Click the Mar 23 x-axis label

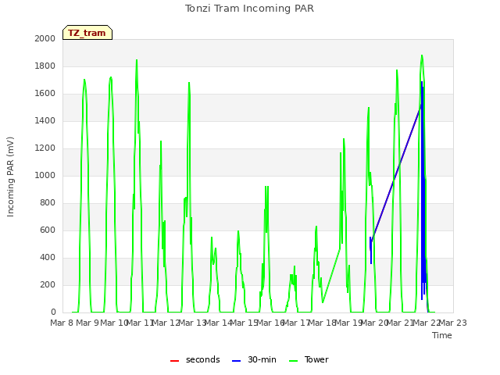point(453,323)
